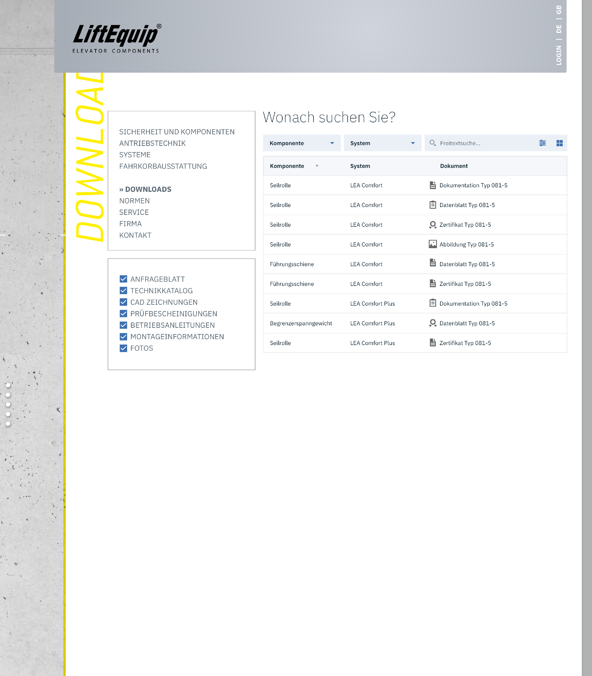This screenshot has width=592, height=676.
Task: Go to the NORMEN menu item
Action: (x=134, y=201)
